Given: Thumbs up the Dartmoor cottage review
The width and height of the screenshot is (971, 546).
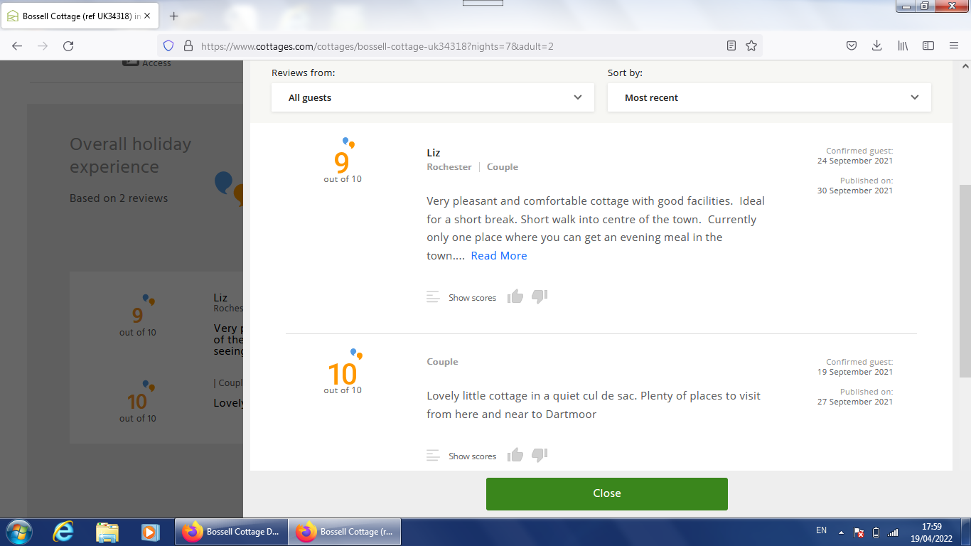Looking at the screenshot, I should tap(515, 456).
